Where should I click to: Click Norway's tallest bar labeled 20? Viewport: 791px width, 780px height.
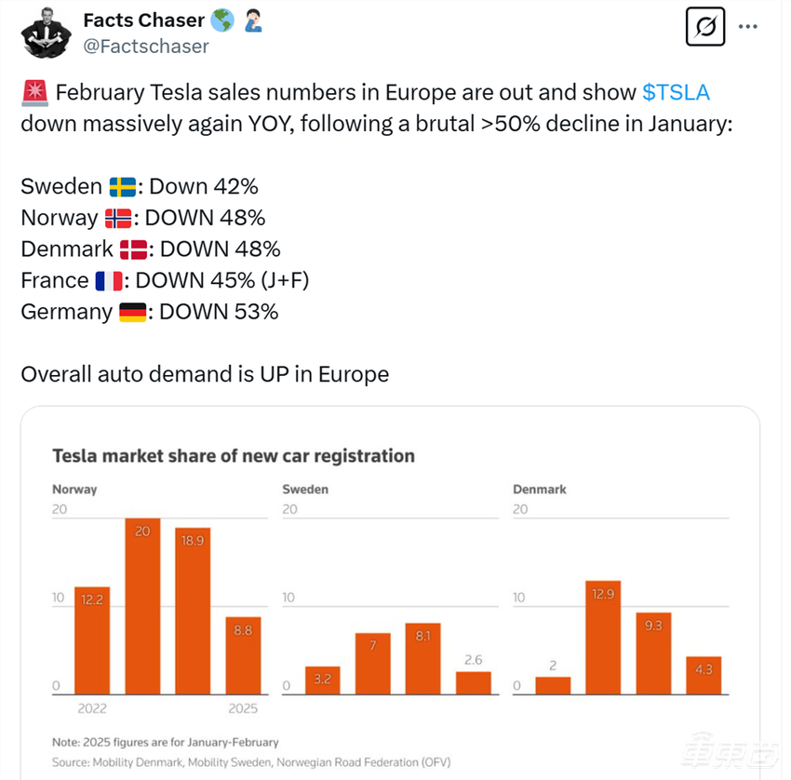pyautogui.click(x=142, y=606)
